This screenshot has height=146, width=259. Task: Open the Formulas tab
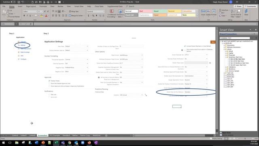[x=43, y=6]
